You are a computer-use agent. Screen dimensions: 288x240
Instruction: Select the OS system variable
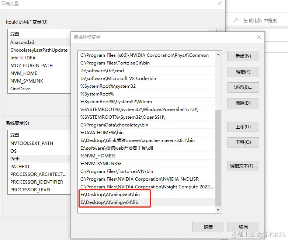coord(39,151)
